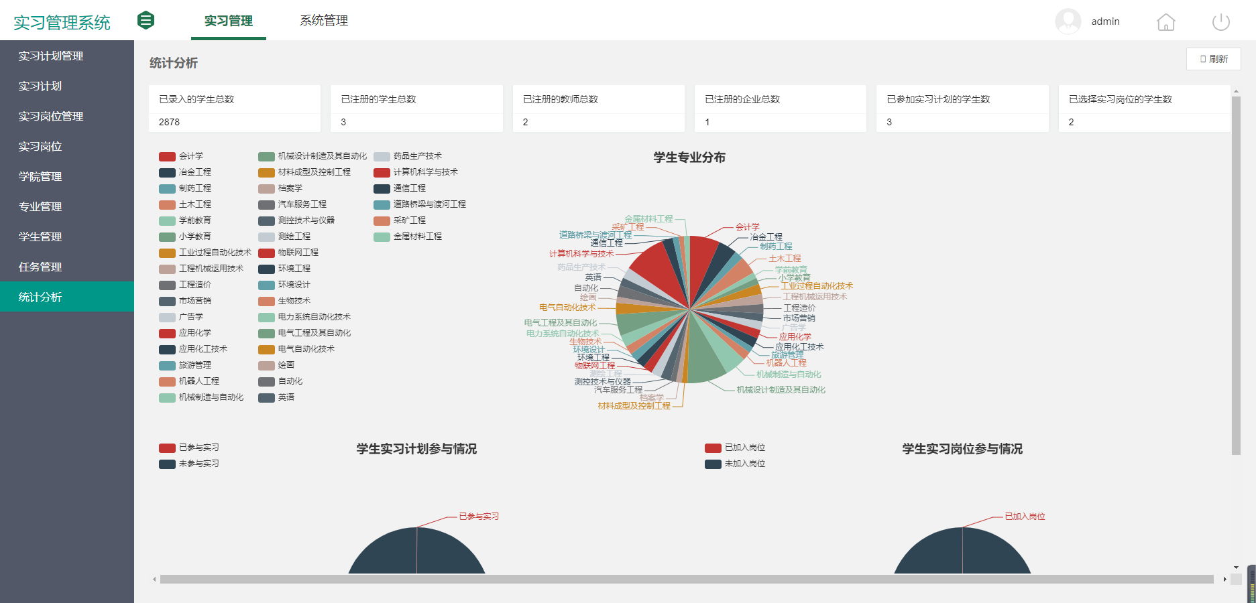The image size is (1256, 603).
Task: Open 实习计划管理 in the sidebar
Action: point(67,56)
